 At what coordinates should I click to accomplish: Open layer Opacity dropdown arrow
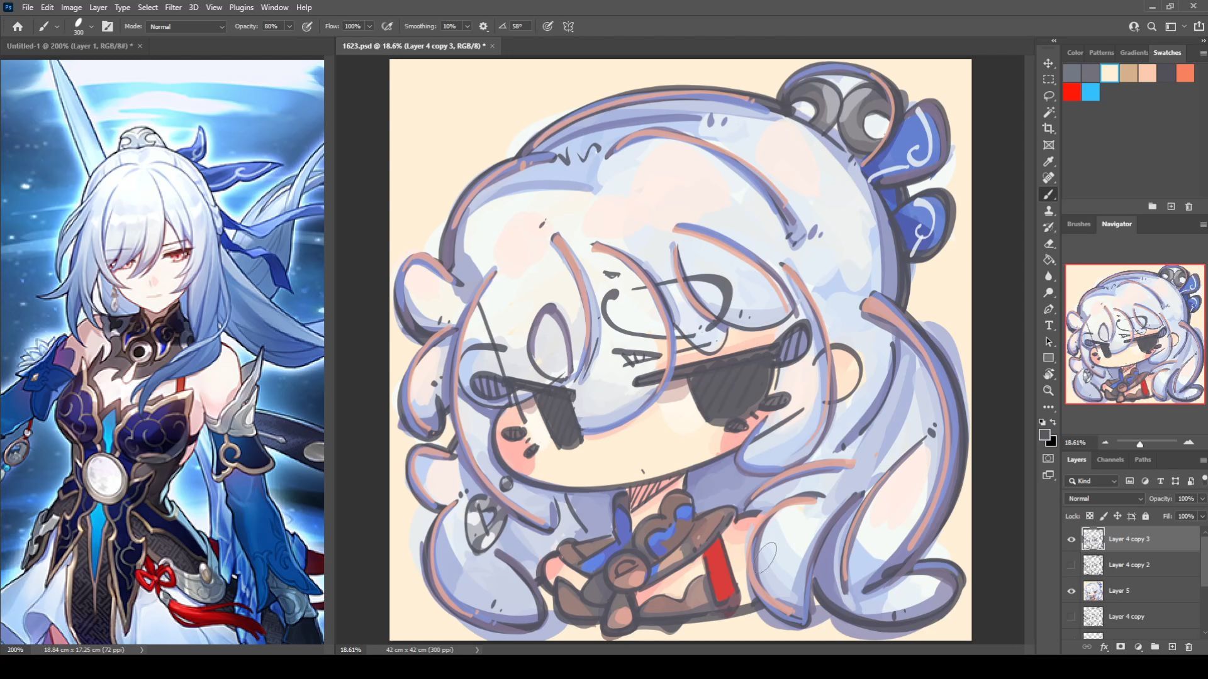click(1202, 499)
